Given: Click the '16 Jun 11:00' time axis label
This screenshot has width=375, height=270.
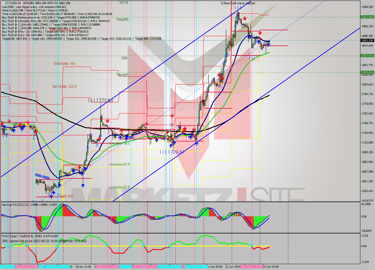Looking at the screenshot, I should point(83,267).
